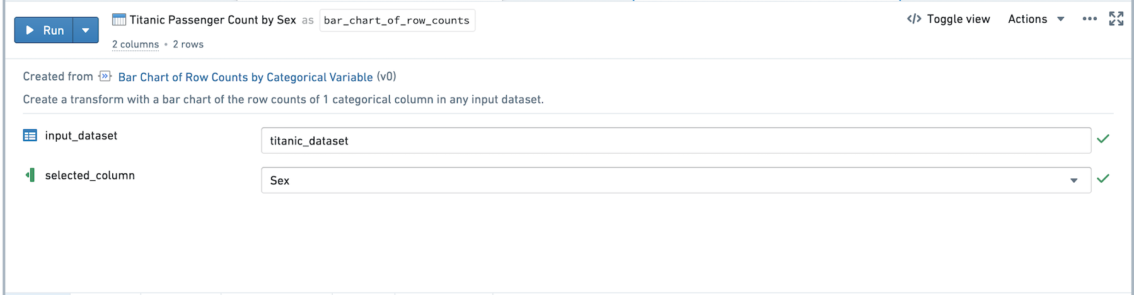Click the Toggle view code icon
This screenshot has width=1134, height=295.
914,19
